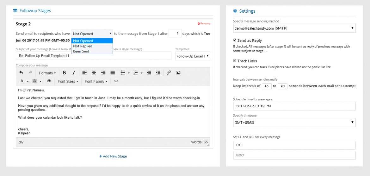Disable the Track Links checkbox
Screen dimensions: 370x176
(235, 61)
